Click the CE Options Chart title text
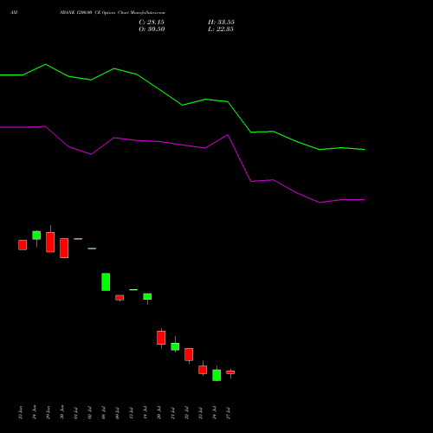433x433 pixels. point(113,13)
